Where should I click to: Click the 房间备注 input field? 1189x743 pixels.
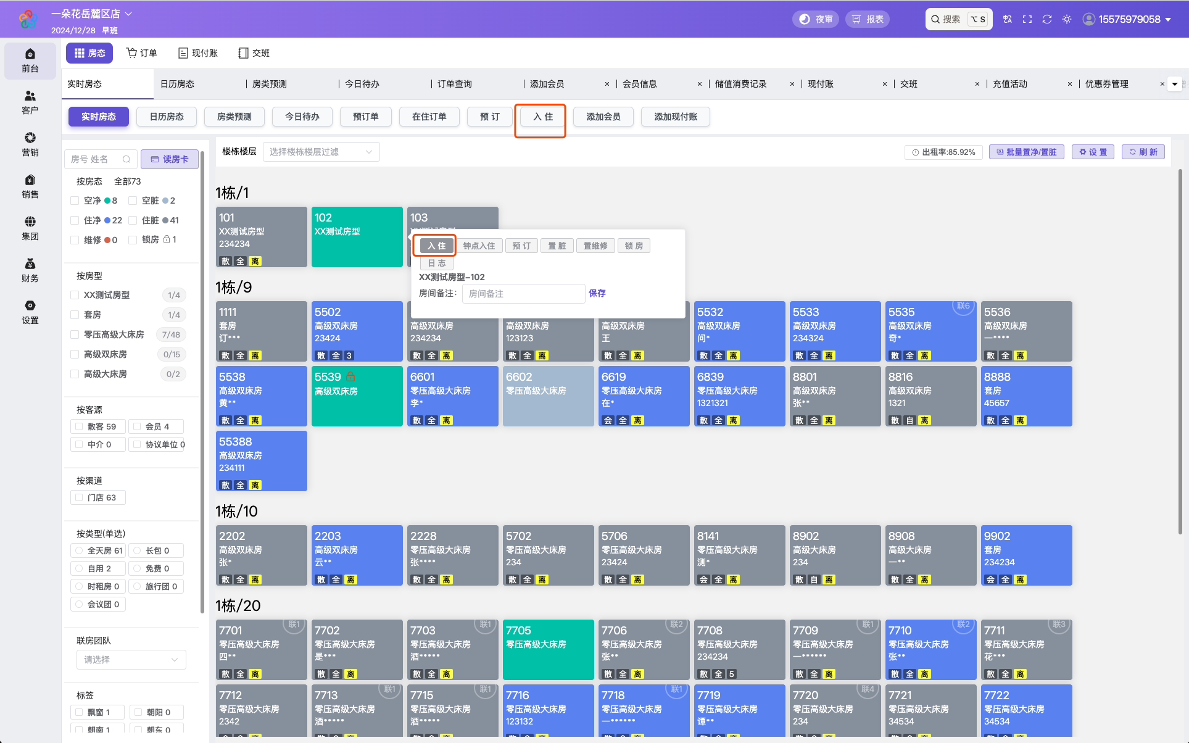[x=523, y=294]
